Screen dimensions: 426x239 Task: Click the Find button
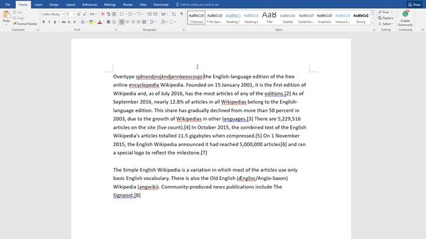point(386,12)
